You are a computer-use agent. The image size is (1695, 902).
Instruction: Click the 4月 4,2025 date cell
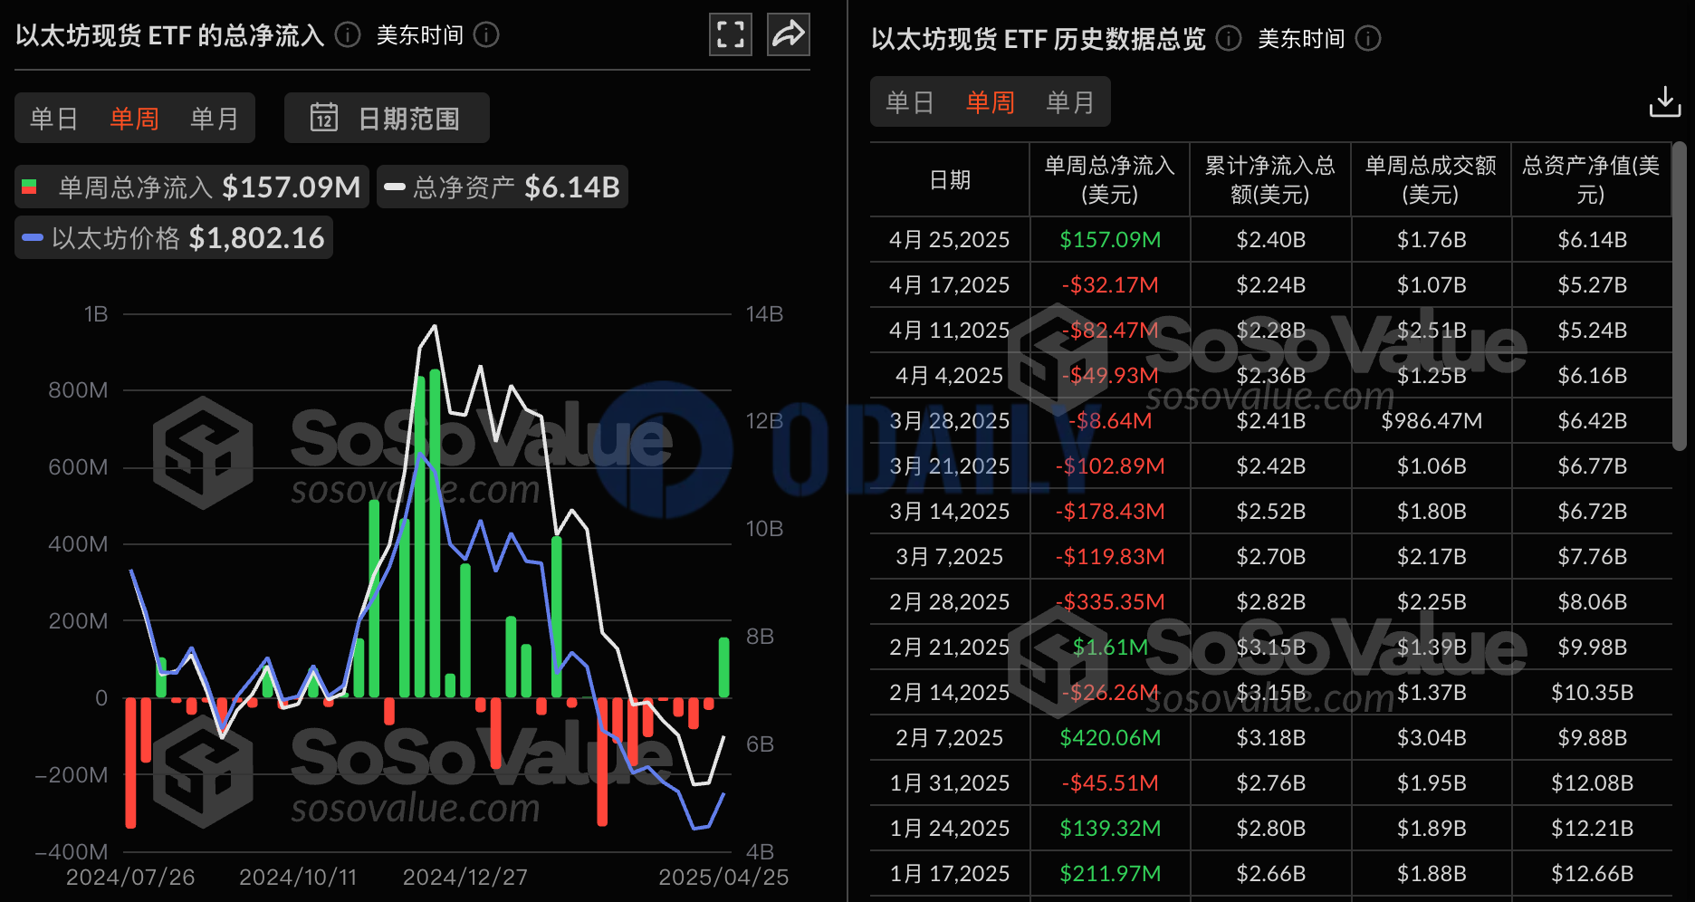point(950,376)
